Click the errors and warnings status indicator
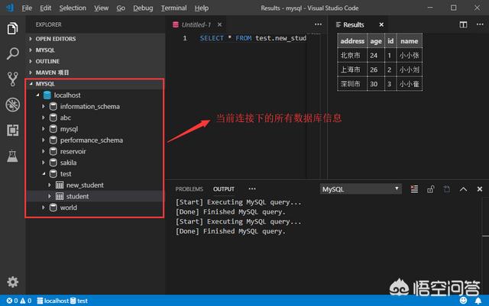489x306 pixels. (19, 301)
